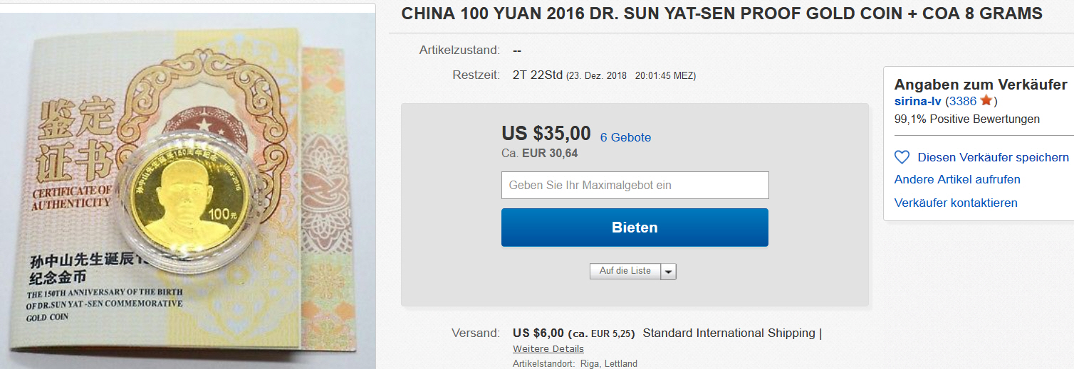The image size is (1074, 369).
Task: Enlarge the gold coin product photo
Action: 188,186
